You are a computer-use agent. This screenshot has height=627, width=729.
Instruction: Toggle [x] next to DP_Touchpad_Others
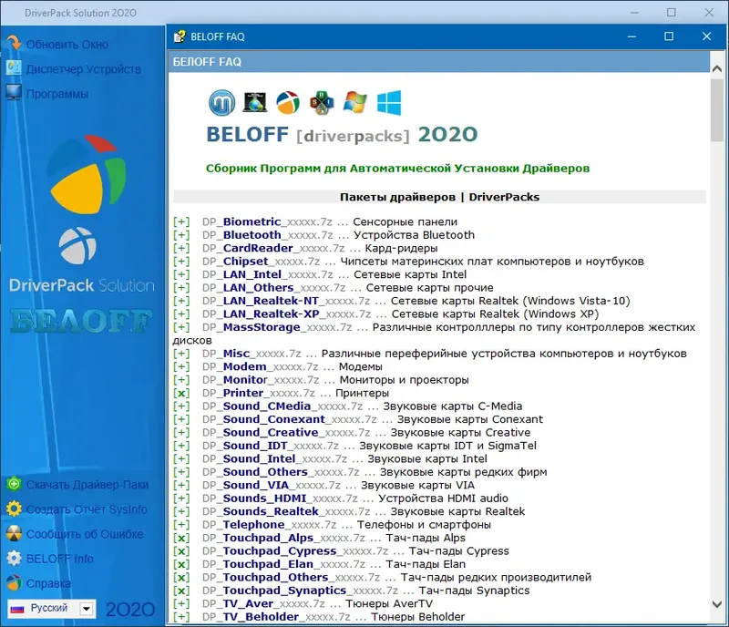181,577
